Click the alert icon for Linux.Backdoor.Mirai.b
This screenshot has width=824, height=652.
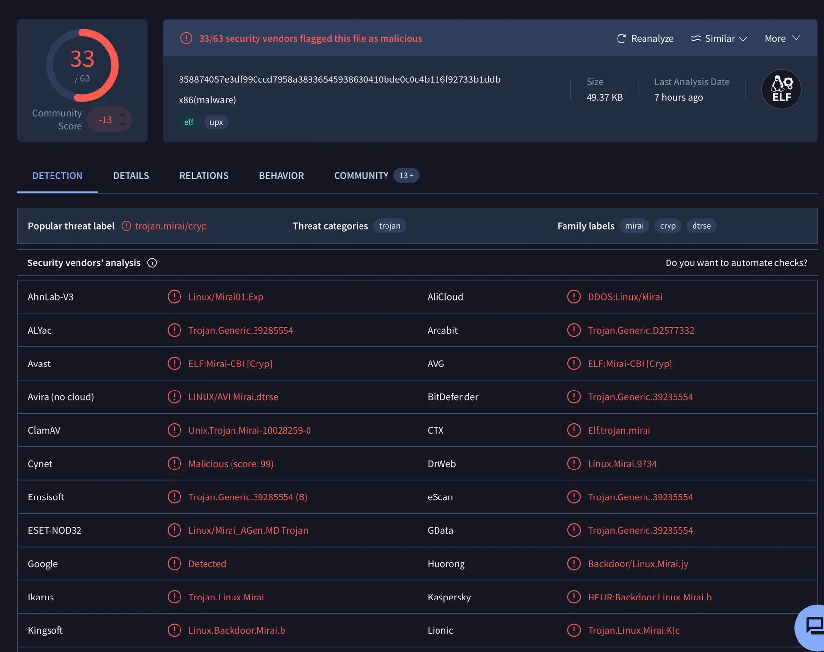pyautogui.click(x=174, y=630)
